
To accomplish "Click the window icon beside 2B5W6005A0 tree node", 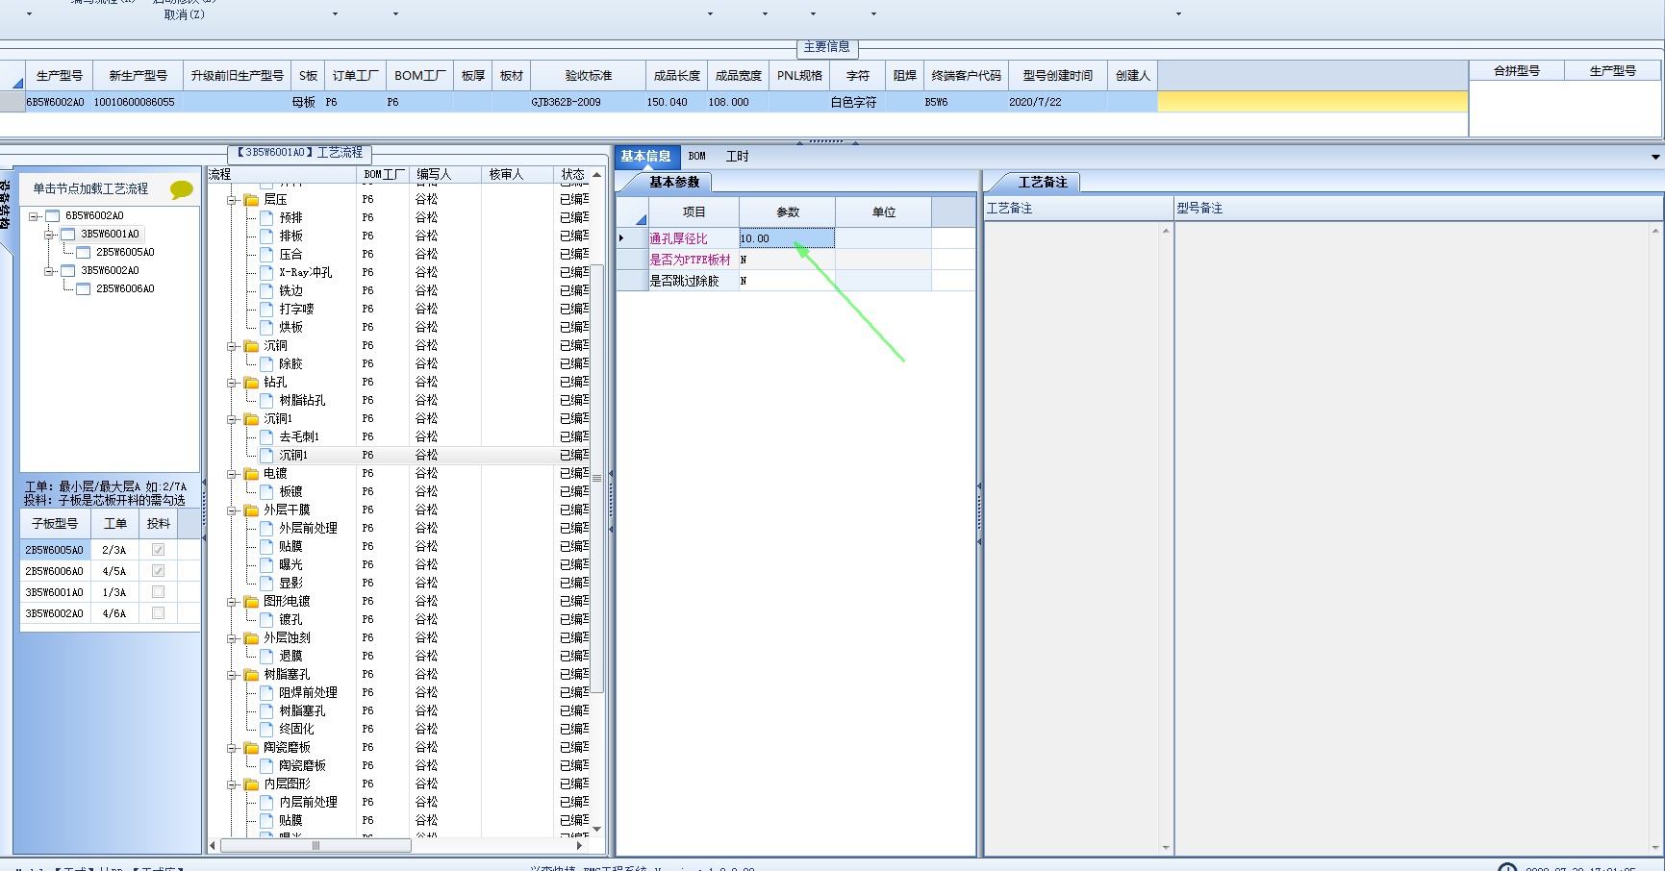I will click(84, 253).
